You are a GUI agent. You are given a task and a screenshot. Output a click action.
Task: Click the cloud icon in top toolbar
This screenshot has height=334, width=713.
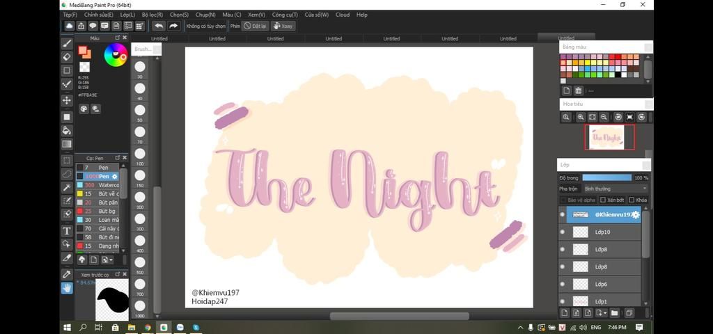(x=69, y=26)
